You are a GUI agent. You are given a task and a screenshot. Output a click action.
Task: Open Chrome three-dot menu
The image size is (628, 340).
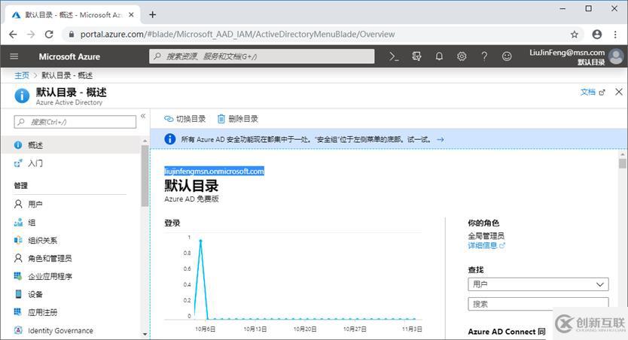click(x=615, y=35)
